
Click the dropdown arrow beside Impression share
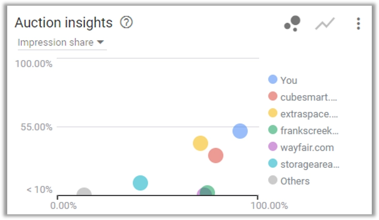coord(100,42)
